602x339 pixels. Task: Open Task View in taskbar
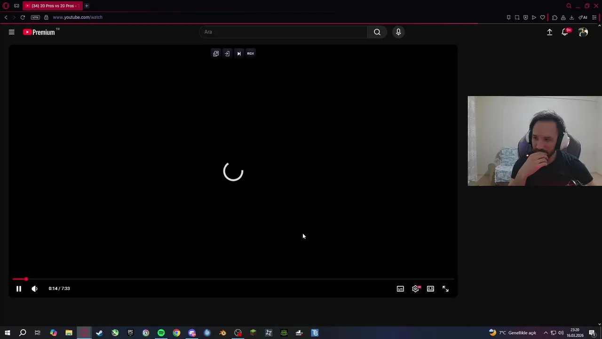(38, 333)
